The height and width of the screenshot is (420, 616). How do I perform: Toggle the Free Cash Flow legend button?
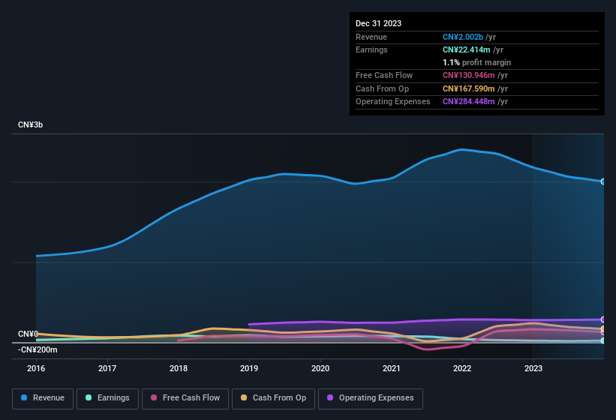185,398
